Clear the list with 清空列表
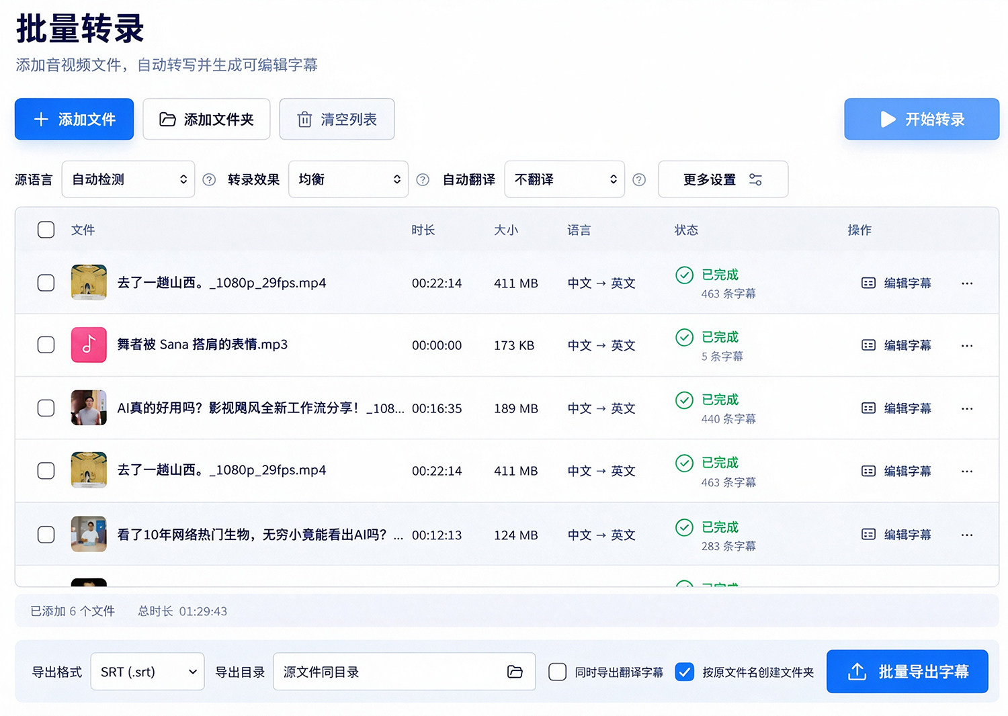 tap(337, 120)
